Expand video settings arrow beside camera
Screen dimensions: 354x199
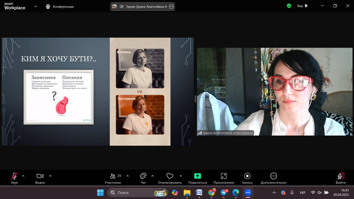50,176
